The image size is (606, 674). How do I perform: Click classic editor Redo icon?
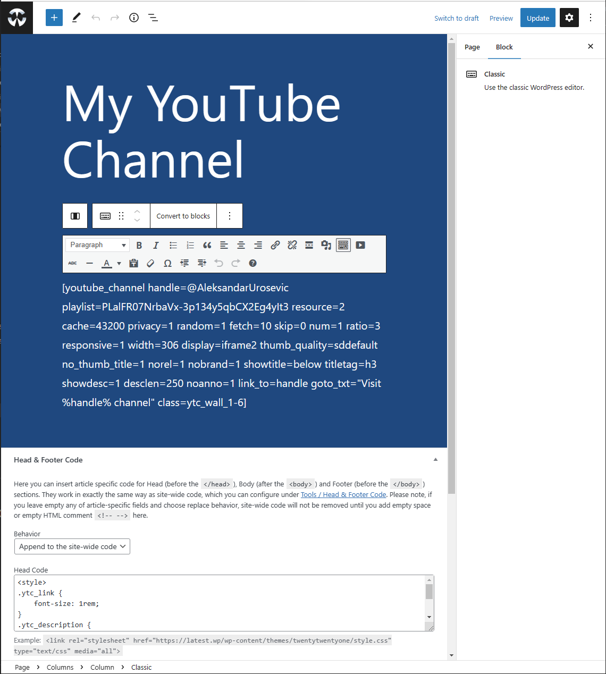(236, 263)
